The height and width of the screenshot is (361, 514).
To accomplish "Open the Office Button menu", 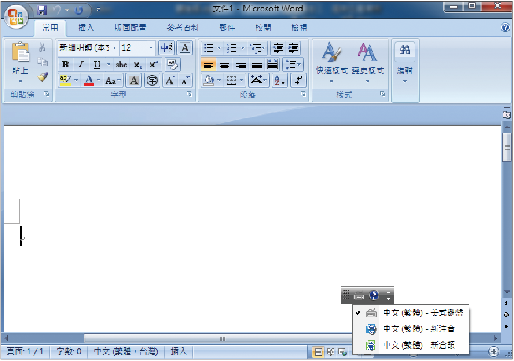I will click(16, 16).
